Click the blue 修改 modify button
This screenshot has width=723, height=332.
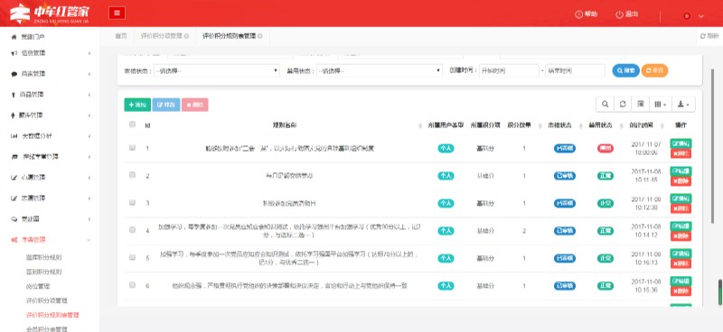tap(166, 105)
